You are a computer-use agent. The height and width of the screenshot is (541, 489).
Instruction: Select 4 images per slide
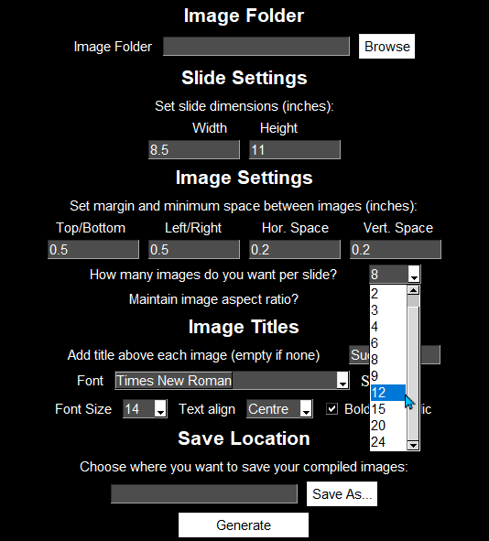(x=388, y=327)
